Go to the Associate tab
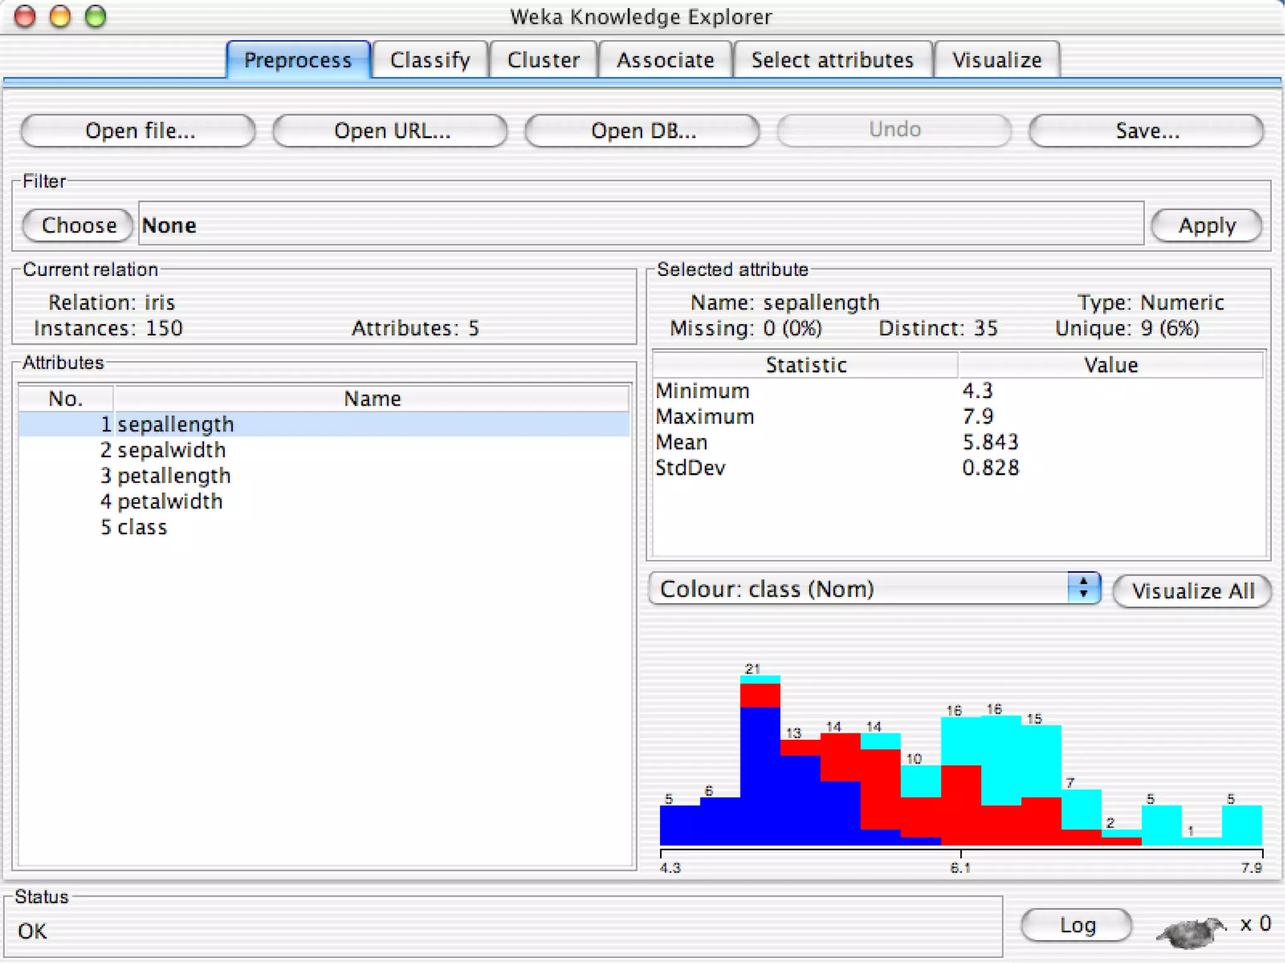The height and width of the screenshot is (963, 1285). 665,60
